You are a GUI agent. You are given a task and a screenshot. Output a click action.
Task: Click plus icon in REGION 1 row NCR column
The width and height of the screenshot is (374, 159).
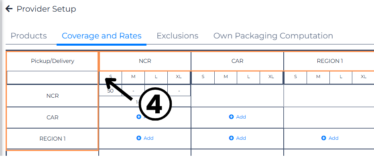[139, 138]
